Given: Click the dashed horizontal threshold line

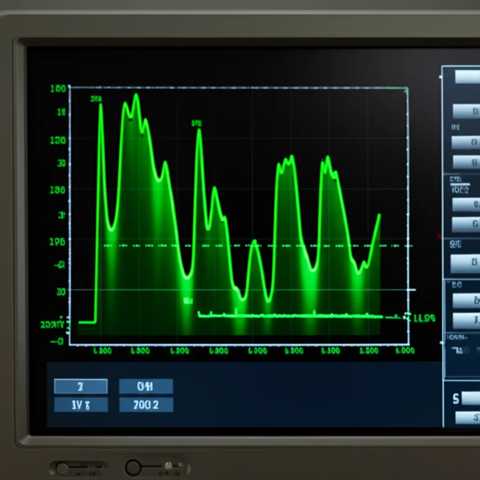Looking at the screenshot, I should click(x=258, y=246).
